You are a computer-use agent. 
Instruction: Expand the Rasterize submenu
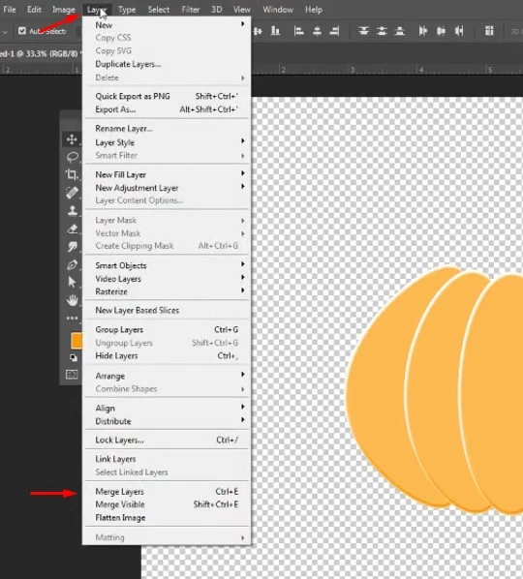tap(168, 291)
